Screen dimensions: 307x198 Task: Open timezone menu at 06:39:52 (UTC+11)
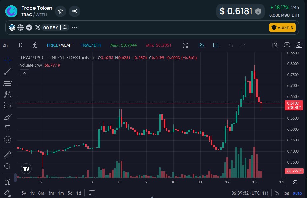[x=250, y=193]
